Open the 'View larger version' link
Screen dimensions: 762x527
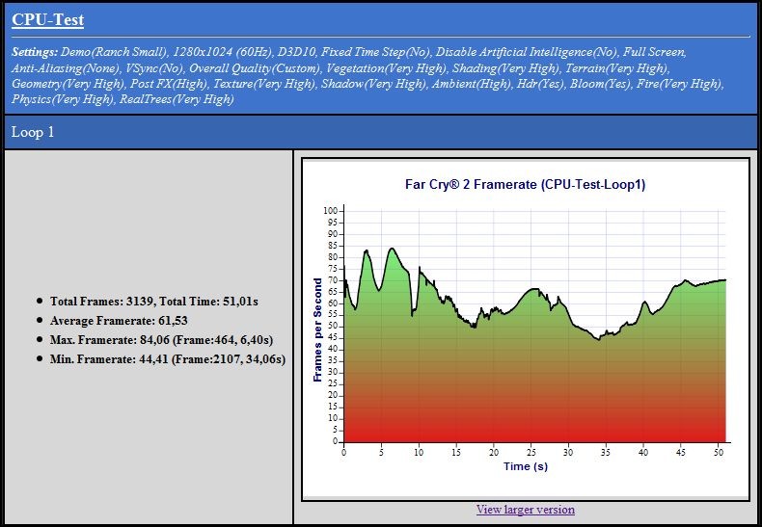(526, 510)
